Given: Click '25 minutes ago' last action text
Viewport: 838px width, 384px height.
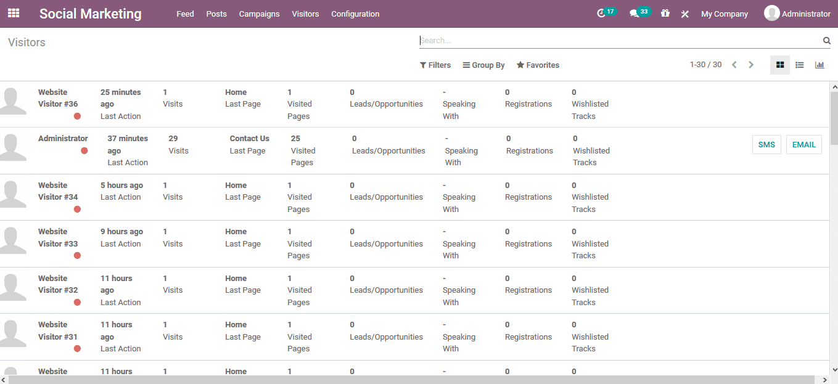Looking at the screenshot, I should (x=121, y=98).
